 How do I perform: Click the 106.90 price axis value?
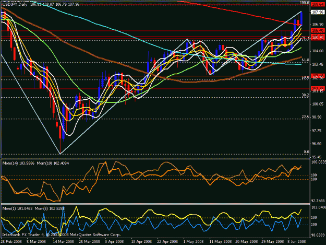pyautogui.click(x=318, y=25)
